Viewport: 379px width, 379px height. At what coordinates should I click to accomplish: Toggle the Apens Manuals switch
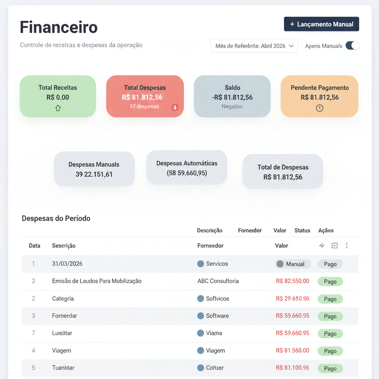coord(352,46)
